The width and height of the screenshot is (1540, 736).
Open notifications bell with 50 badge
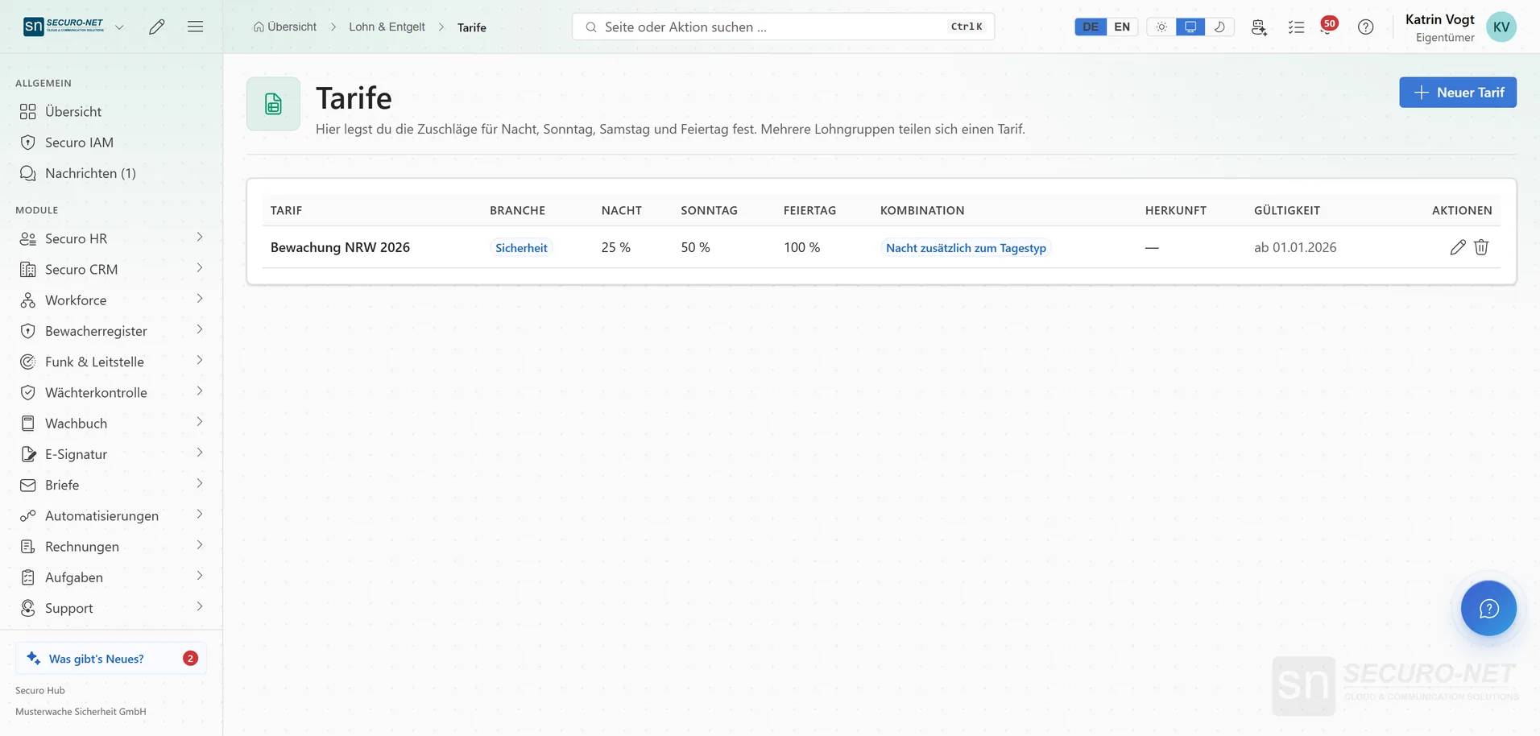click(x=1328, y=26)
